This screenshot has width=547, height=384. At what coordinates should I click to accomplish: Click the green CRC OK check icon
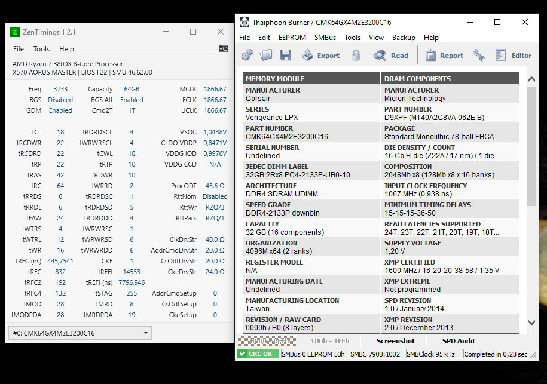(242, 354)
